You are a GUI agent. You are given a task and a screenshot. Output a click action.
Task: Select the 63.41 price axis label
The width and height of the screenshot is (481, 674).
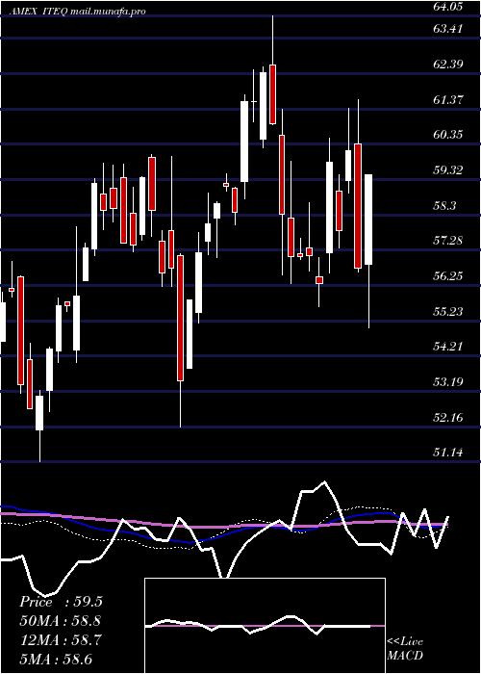[x=447, y=29]
